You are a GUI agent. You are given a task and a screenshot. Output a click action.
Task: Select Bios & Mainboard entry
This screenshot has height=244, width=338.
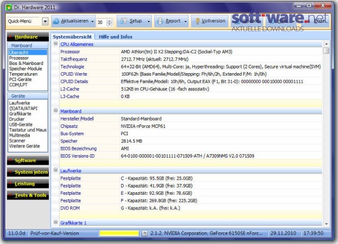tap(26, 63)
